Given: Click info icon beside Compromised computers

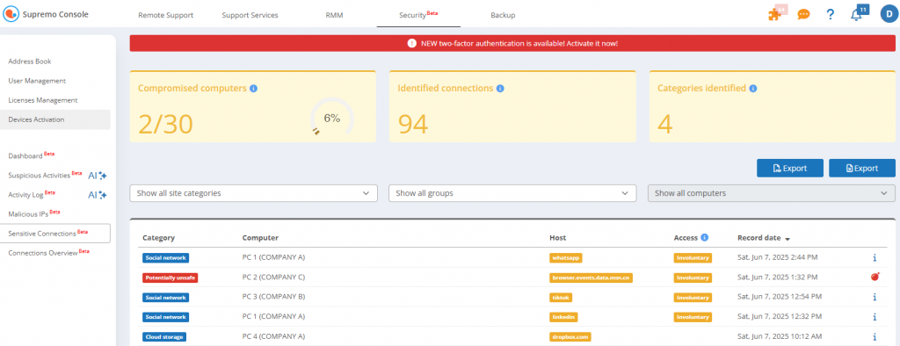Looking at the screenshot, I should point(254,89).
